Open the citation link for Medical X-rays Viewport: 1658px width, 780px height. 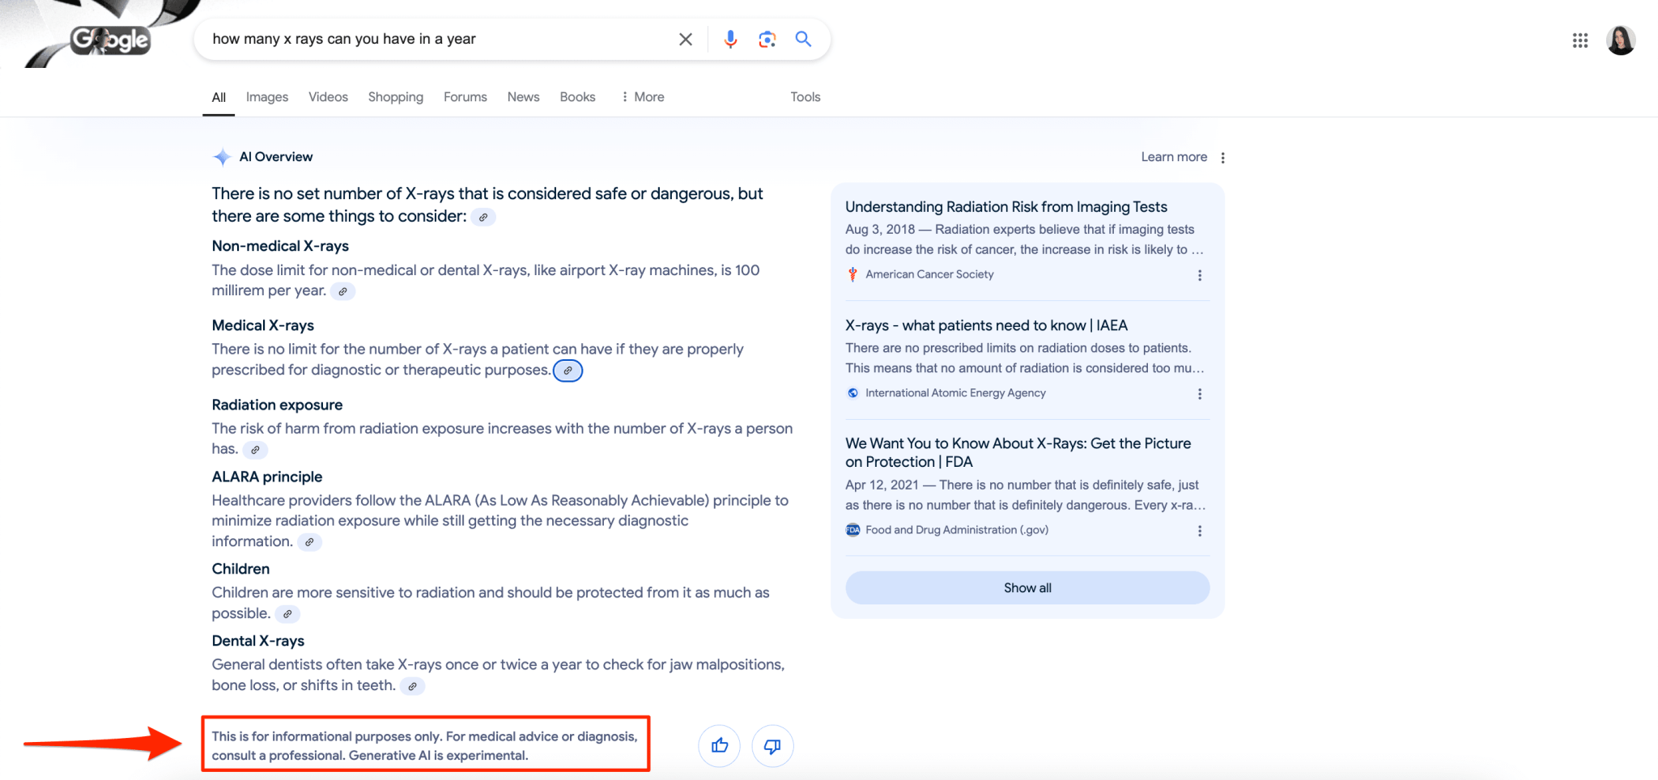point(568,371)
